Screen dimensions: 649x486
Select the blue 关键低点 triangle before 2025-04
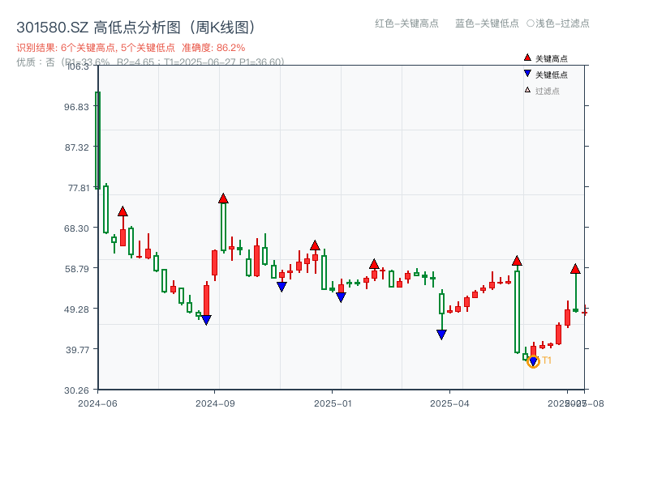441,335
